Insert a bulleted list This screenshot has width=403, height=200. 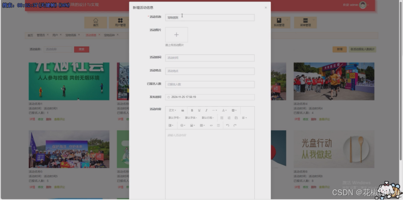(x=222, y=118)
